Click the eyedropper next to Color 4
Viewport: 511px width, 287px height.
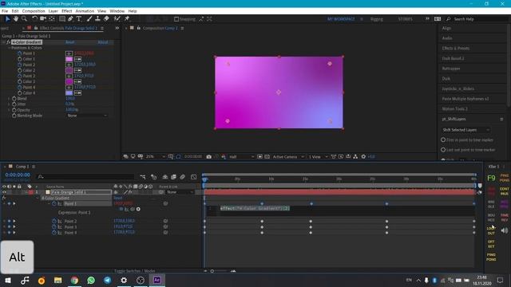pos(77,93)
